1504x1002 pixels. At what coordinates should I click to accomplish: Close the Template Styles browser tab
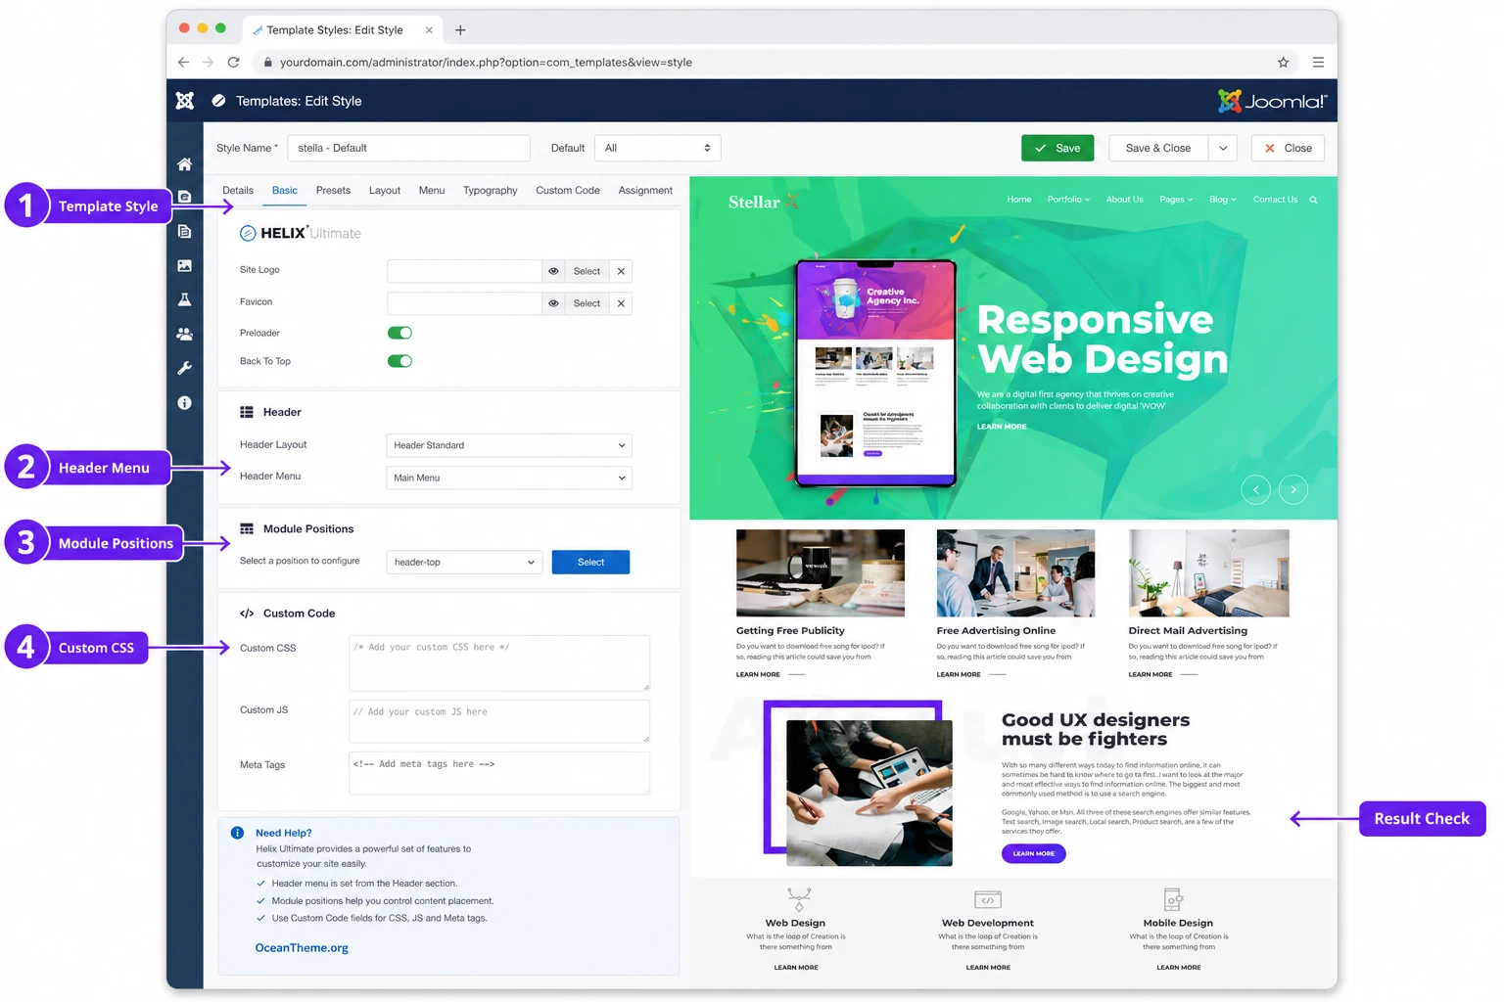[x=429, y=30]
